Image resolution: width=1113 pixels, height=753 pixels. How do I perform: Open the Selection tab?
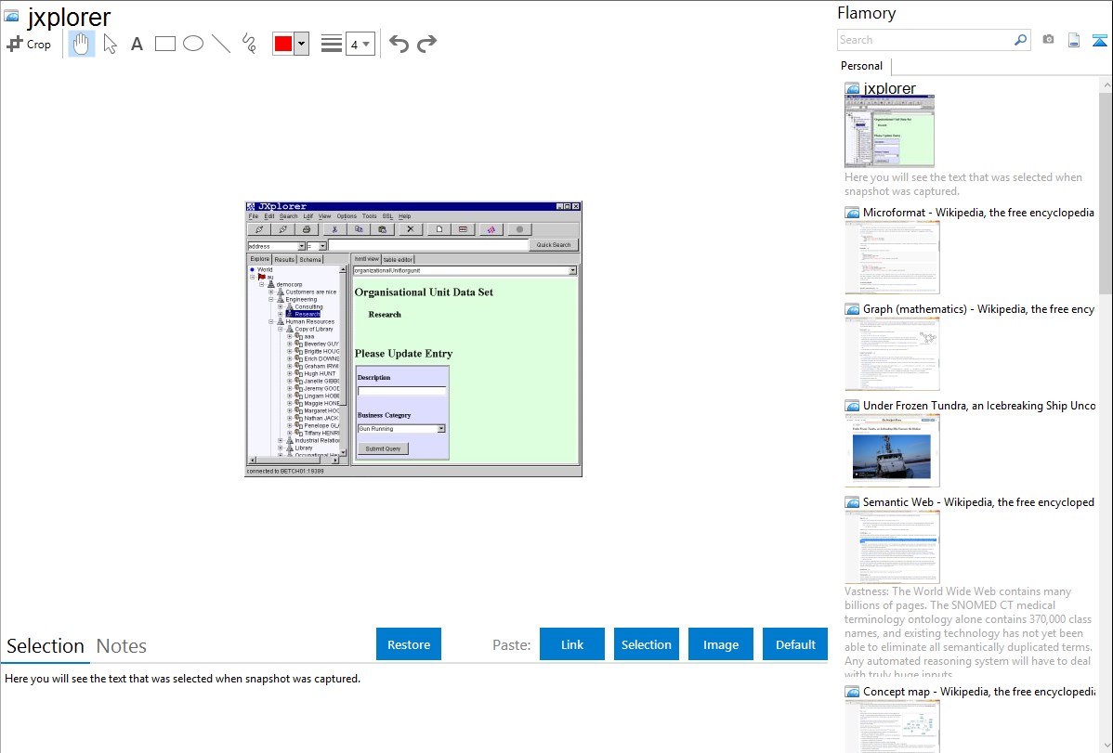tap(46, 646)
